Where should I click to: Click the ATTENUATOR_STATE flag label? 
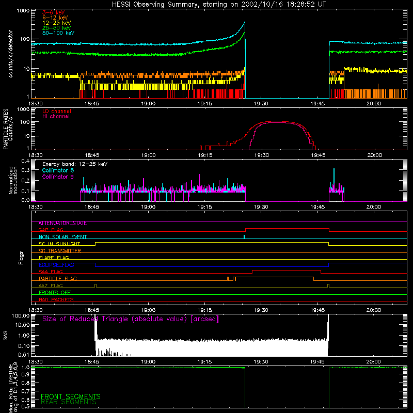(62, 224)
